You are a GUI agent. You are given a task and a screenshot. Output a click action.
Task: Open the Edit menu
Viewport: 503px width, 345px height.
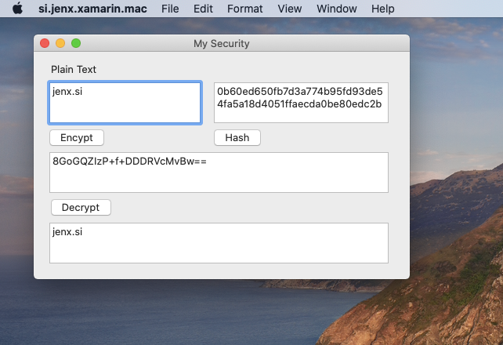203,9
